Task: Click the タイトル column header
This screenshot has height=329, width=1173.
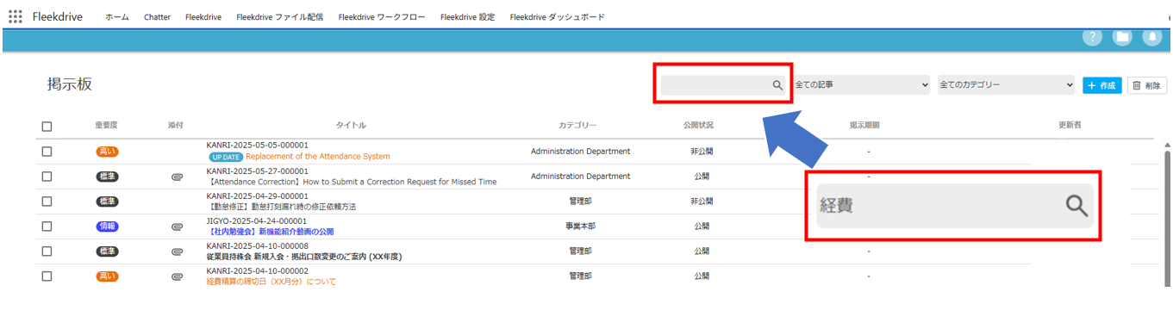Action: click(x=351, y=126)
